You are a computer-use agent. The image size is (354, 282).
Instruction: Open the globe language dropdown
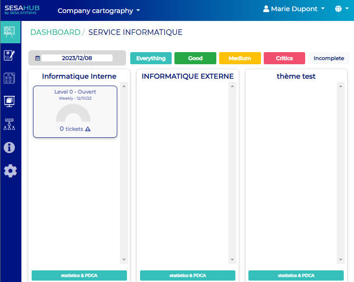click(x=341, y=9)
